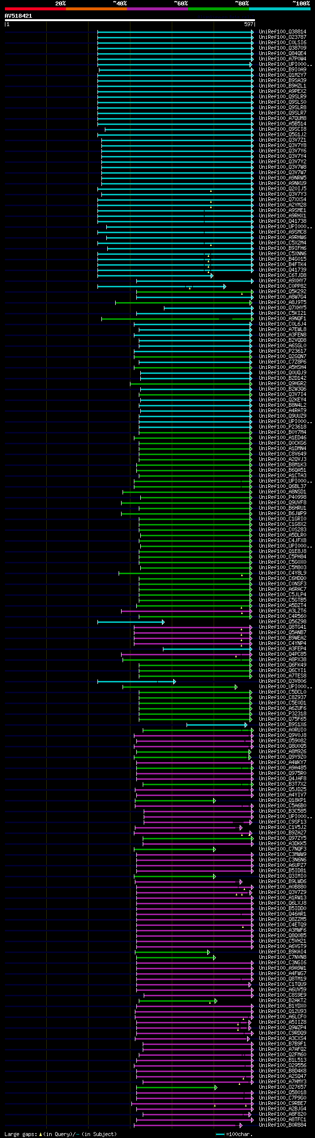Open hit label UniRef100_O27657
Viewport: 315px width, 1138px height.
click(x=283, y=1087)
